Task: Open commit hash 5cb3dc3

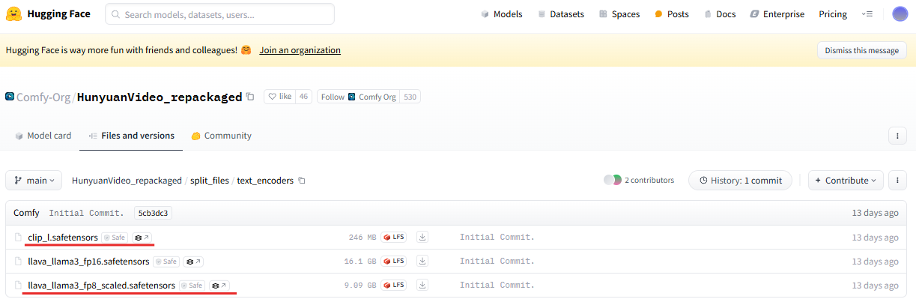Action: tap(154, 213)
